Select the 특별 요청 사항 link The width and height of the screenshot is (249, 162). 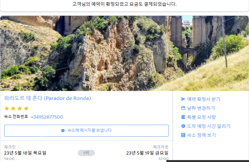tap(201, 117)
